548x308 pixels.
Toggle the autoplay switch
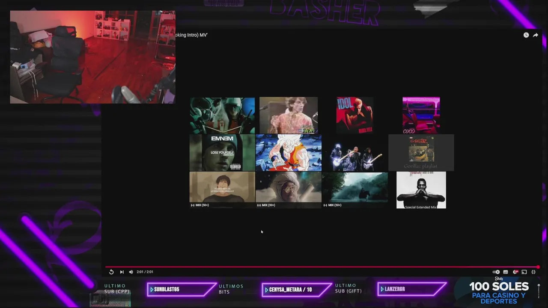[x=496, y=272]
